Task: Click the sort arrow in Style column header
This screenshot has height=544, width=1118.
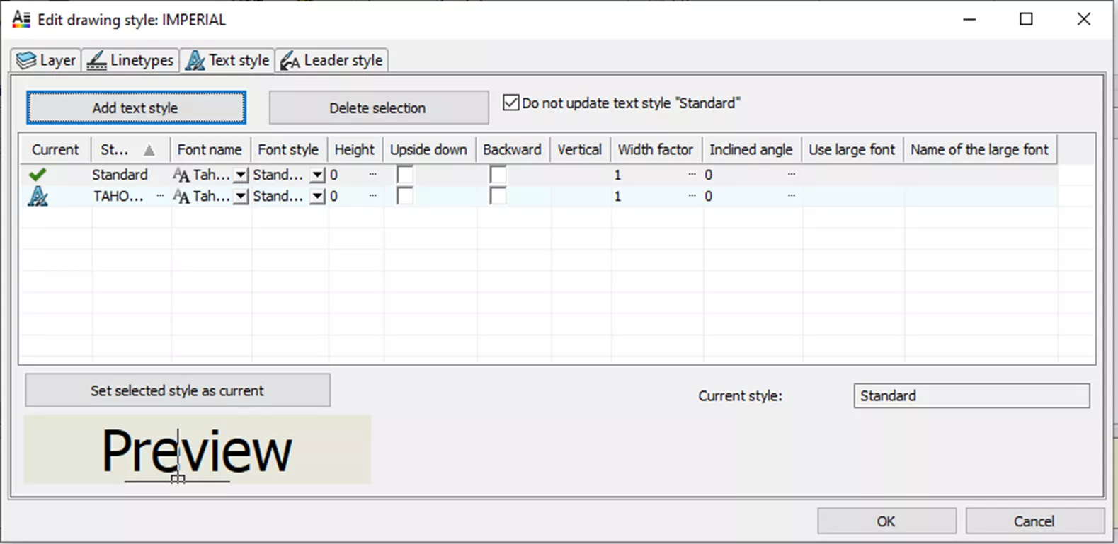Action: 149,150
